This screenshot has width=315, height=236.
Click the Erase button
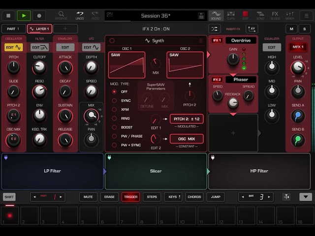point(109,197)
